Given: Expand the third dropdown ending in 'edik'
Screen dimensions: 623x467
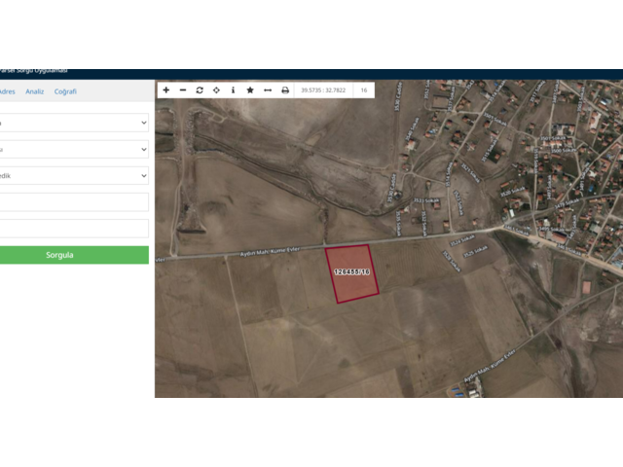Looking at the screenshot, I should 73,176.
